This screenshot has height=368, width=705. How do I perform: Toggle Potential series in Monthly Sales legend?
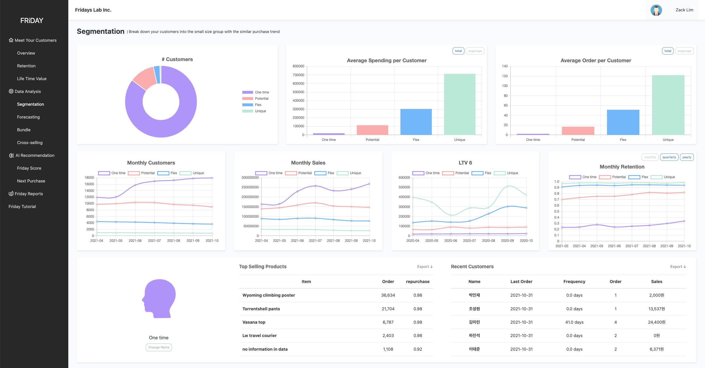298,173
